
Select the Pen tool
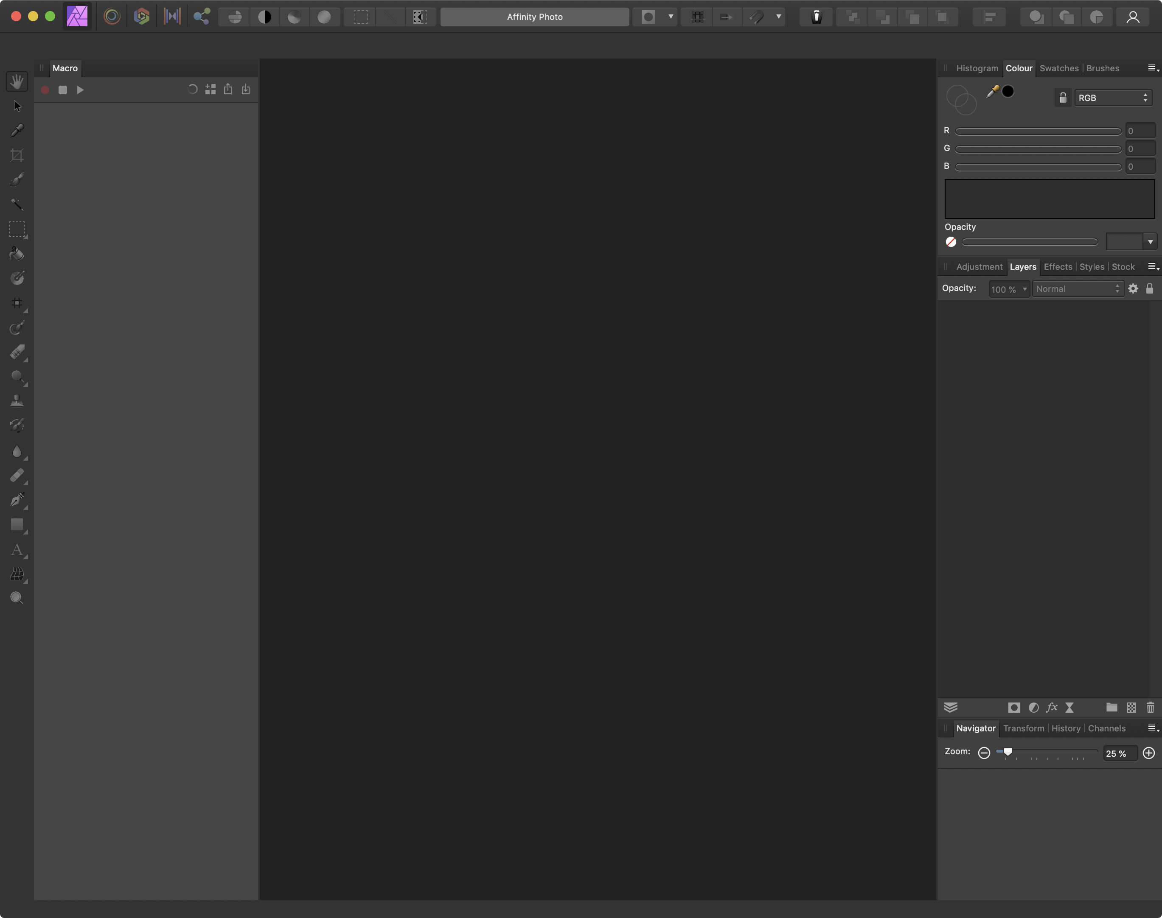click(17, 500)
